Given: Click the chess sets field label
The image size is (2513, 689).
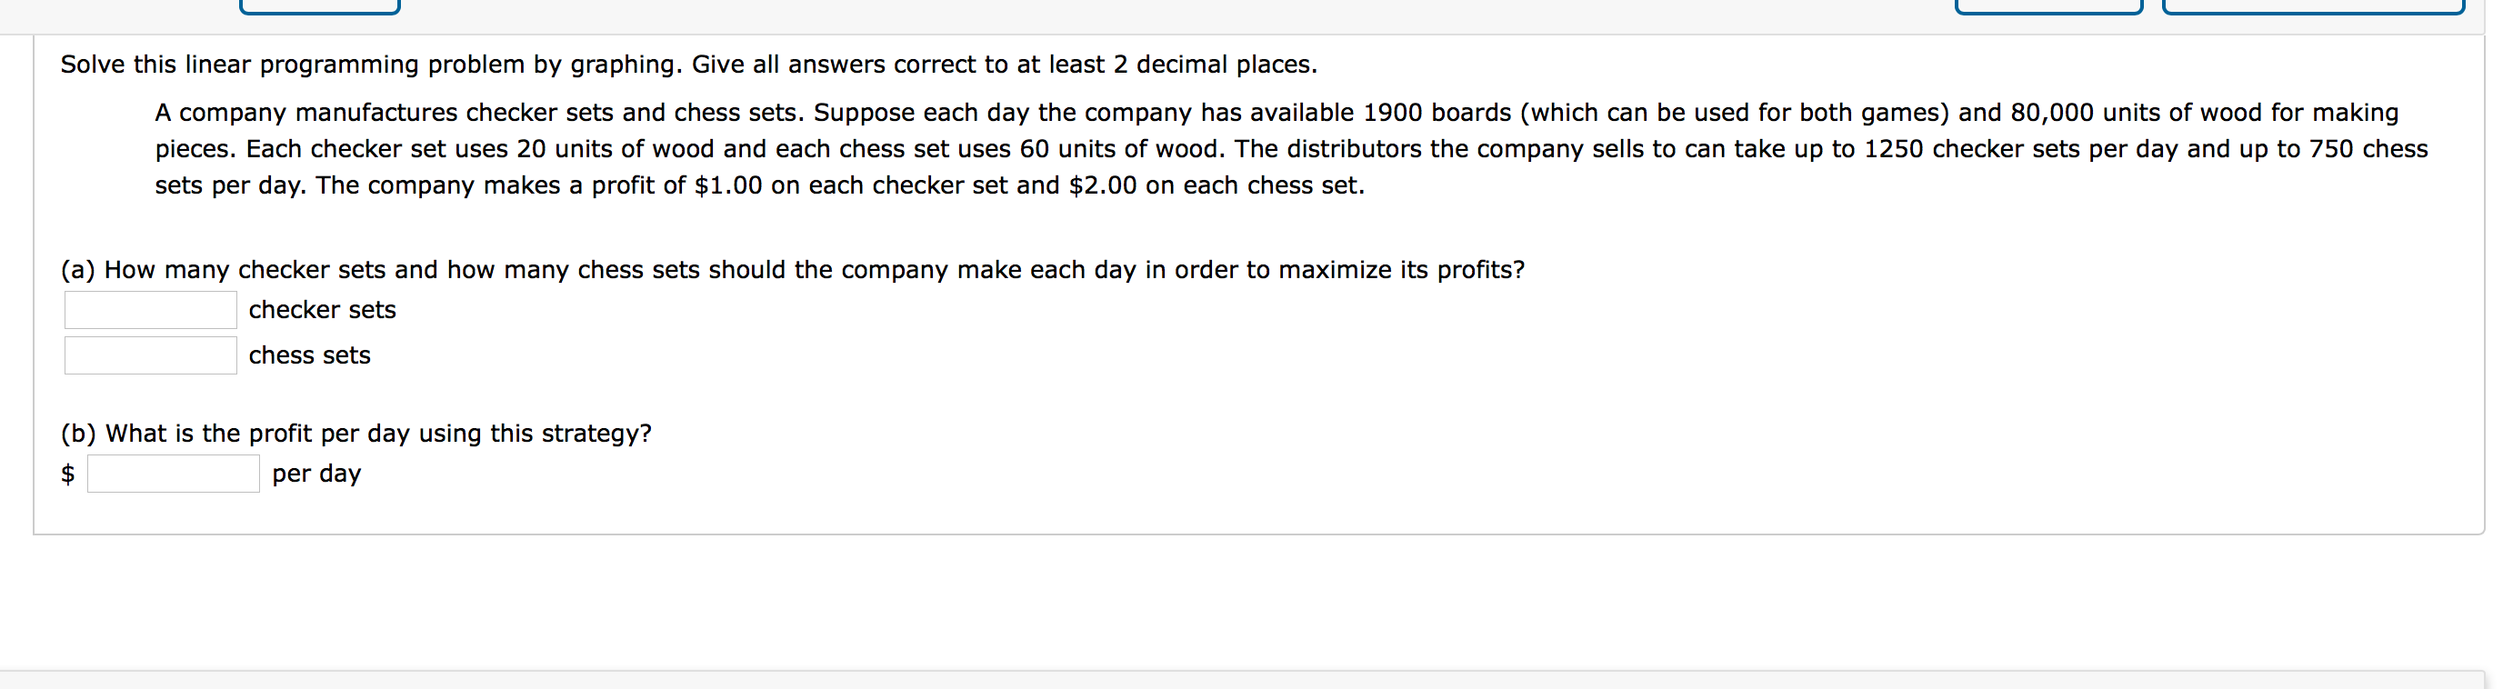Looking at the screenshot, I should point(309,355).
